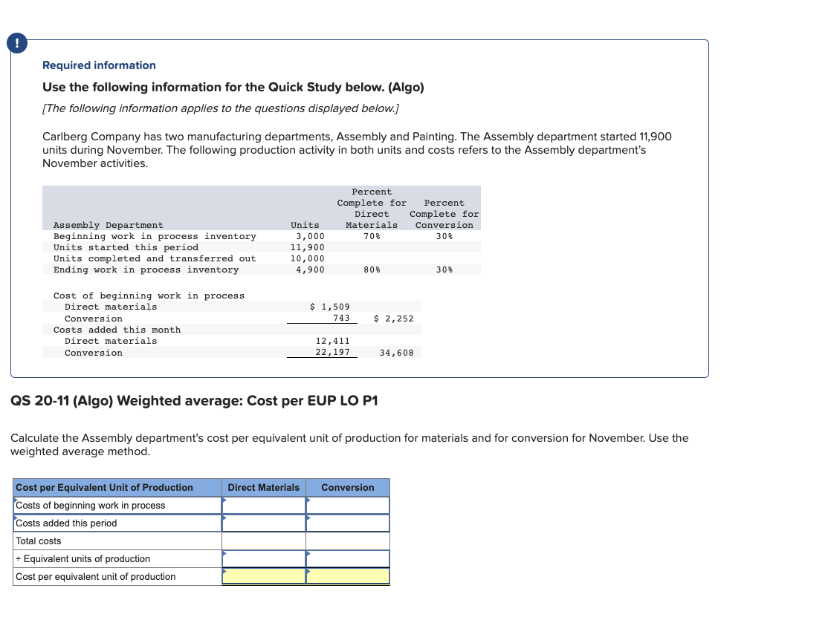Click 'Conversion' column header in answer table
Image resolution: width=831 pixels, height=643 pixels.
(348, 487)
